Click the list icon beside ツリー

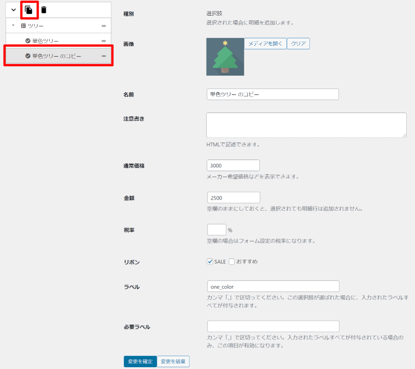24,26
